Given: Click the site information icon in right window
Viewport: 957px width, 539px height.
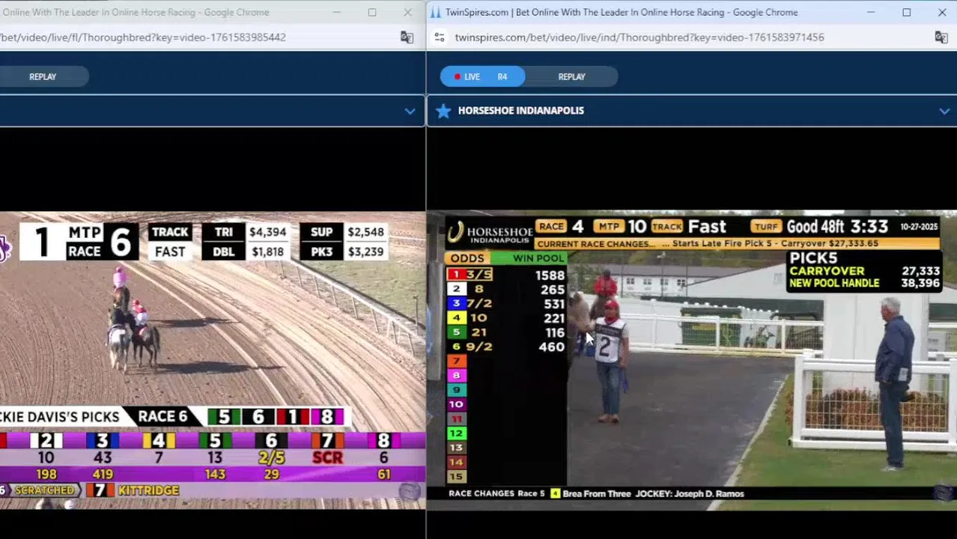Looking at the screenshot, I should [440, 37].
